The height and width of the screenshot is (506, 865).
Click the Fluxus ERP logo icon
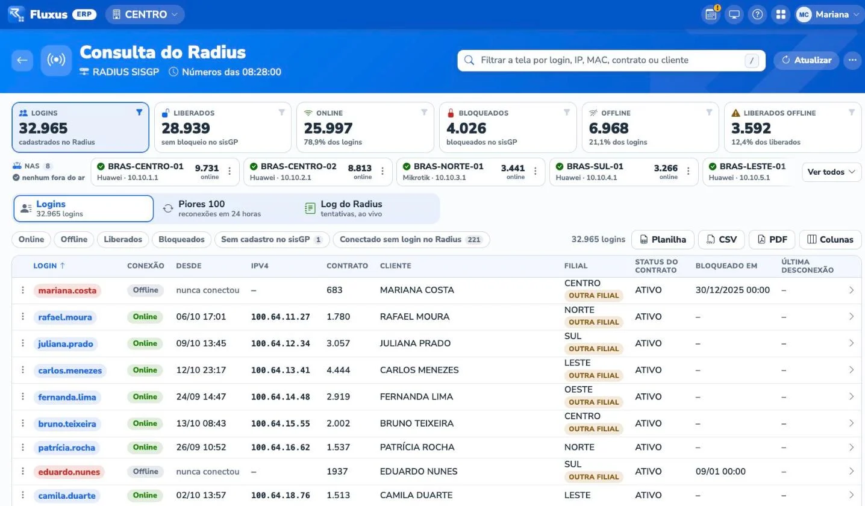(16, 14)
